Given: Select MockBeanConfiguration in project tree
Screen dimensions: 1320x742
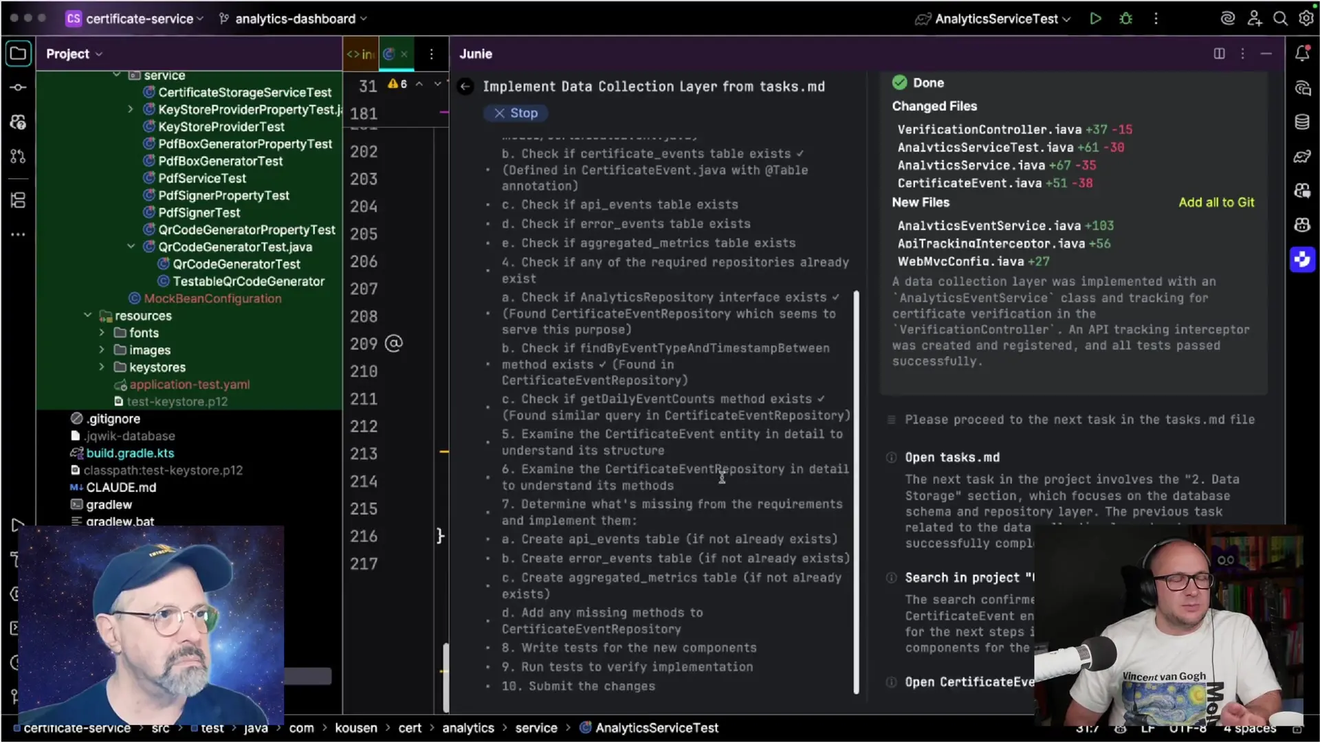Looking at the screenshot, I should pyautogui.click(x=212, y=298).
